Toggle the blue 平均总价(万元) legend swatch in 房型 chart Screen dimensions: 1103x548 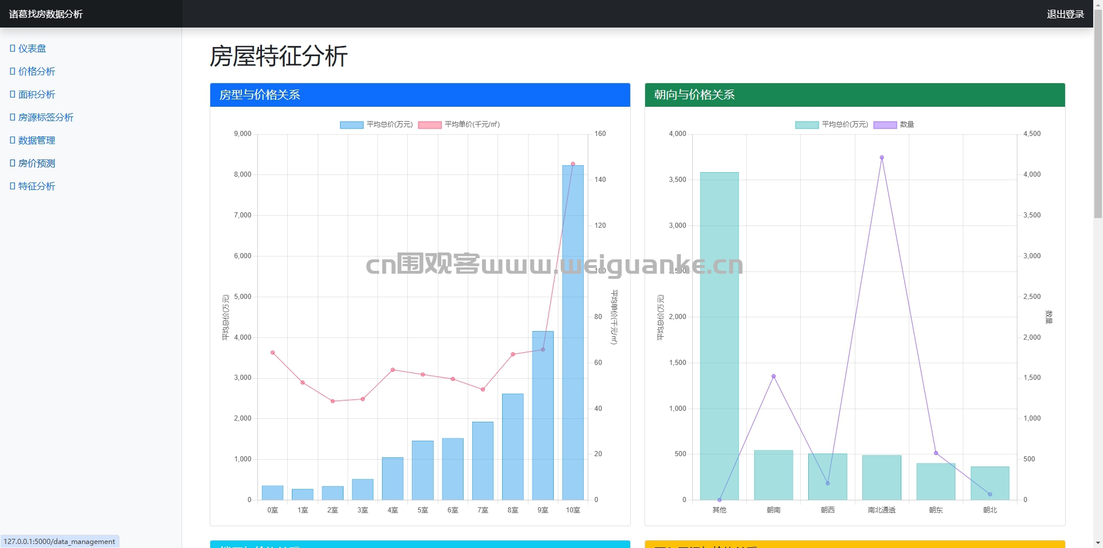coord(352,125)
